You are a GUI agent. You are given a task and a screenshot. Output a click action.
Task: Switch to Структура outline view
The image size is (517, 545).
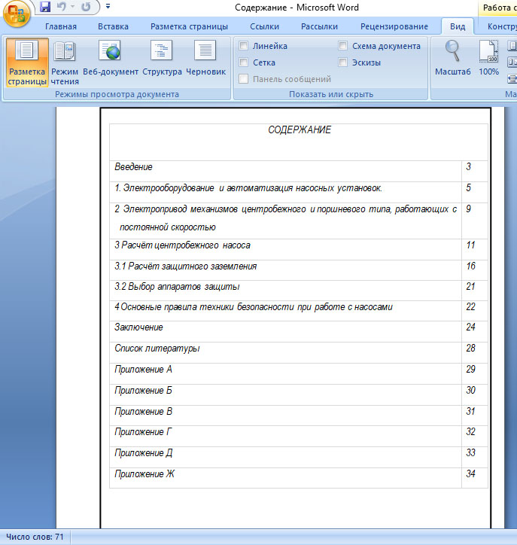coord(162,60)
